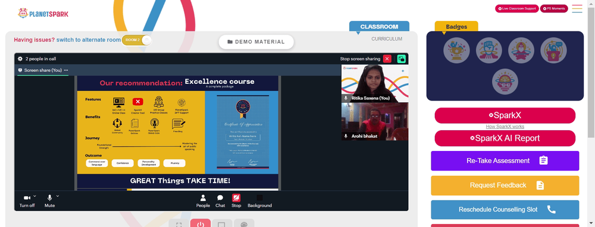Select Arohi bhakat's video tile
595x227 pixels.
[x=375, y=121]
